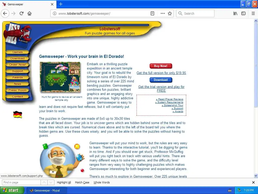Click the system tray icon beside clock

(x=239, y=190)
